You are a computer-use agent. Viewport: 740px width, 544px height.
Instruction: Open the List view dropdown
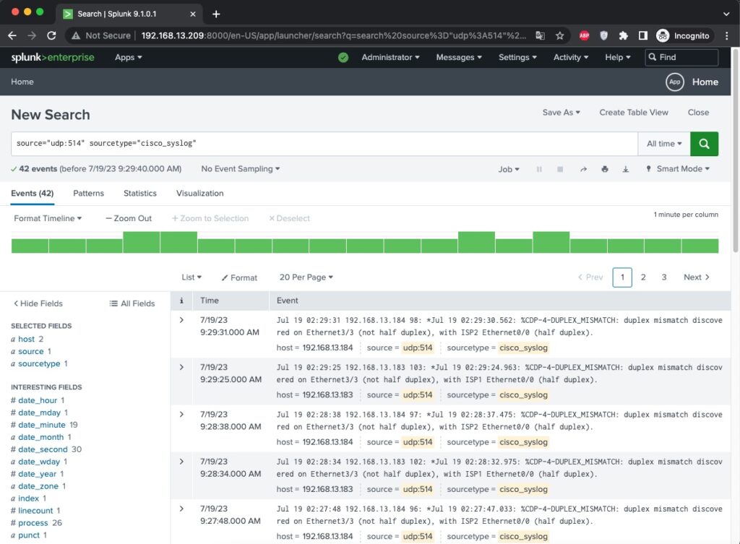click(192, 277)
